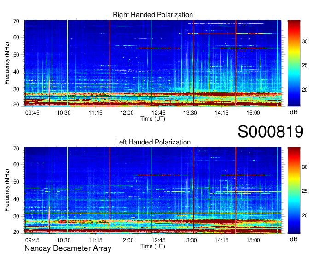Click the Nancay Decameter Array caption

[68, 248]
